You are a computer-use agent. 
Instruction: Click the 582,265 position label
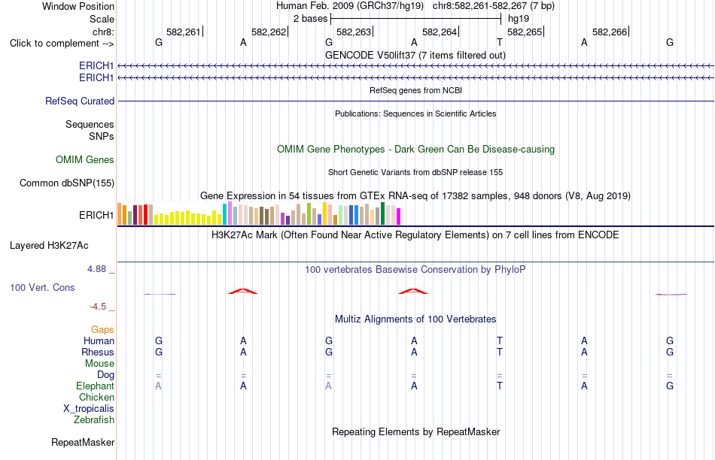(525, 32)
